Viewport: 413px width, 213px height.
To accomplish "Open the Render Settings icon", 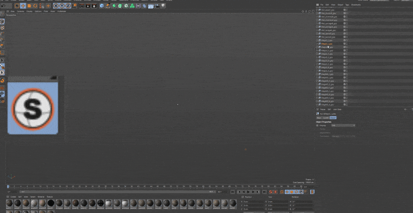I will tap(94, 6).
